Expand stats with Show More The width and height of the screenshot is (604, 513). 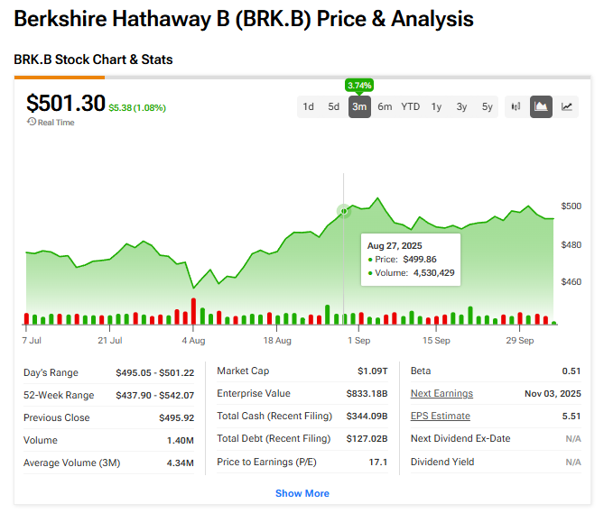(302, 493)
